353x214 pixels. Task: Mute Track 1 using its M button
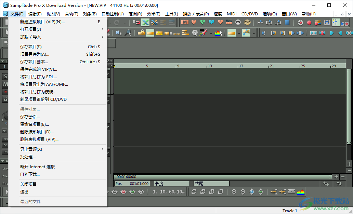tap(5, 84)
